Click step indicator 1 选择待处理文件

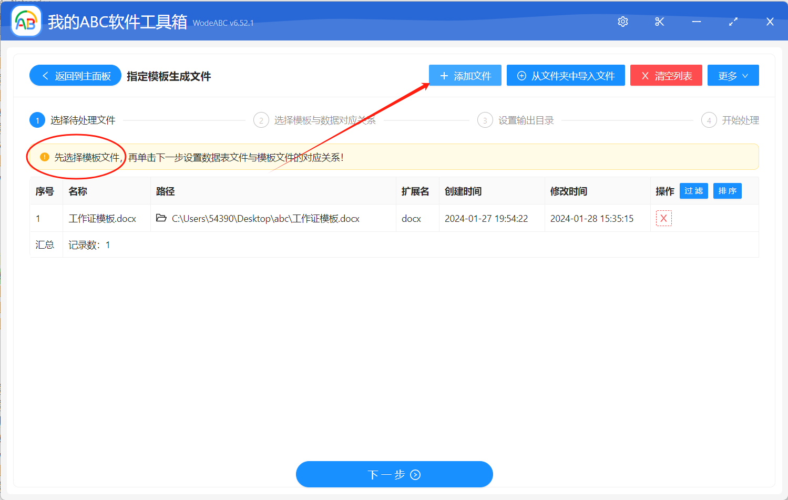37,120
